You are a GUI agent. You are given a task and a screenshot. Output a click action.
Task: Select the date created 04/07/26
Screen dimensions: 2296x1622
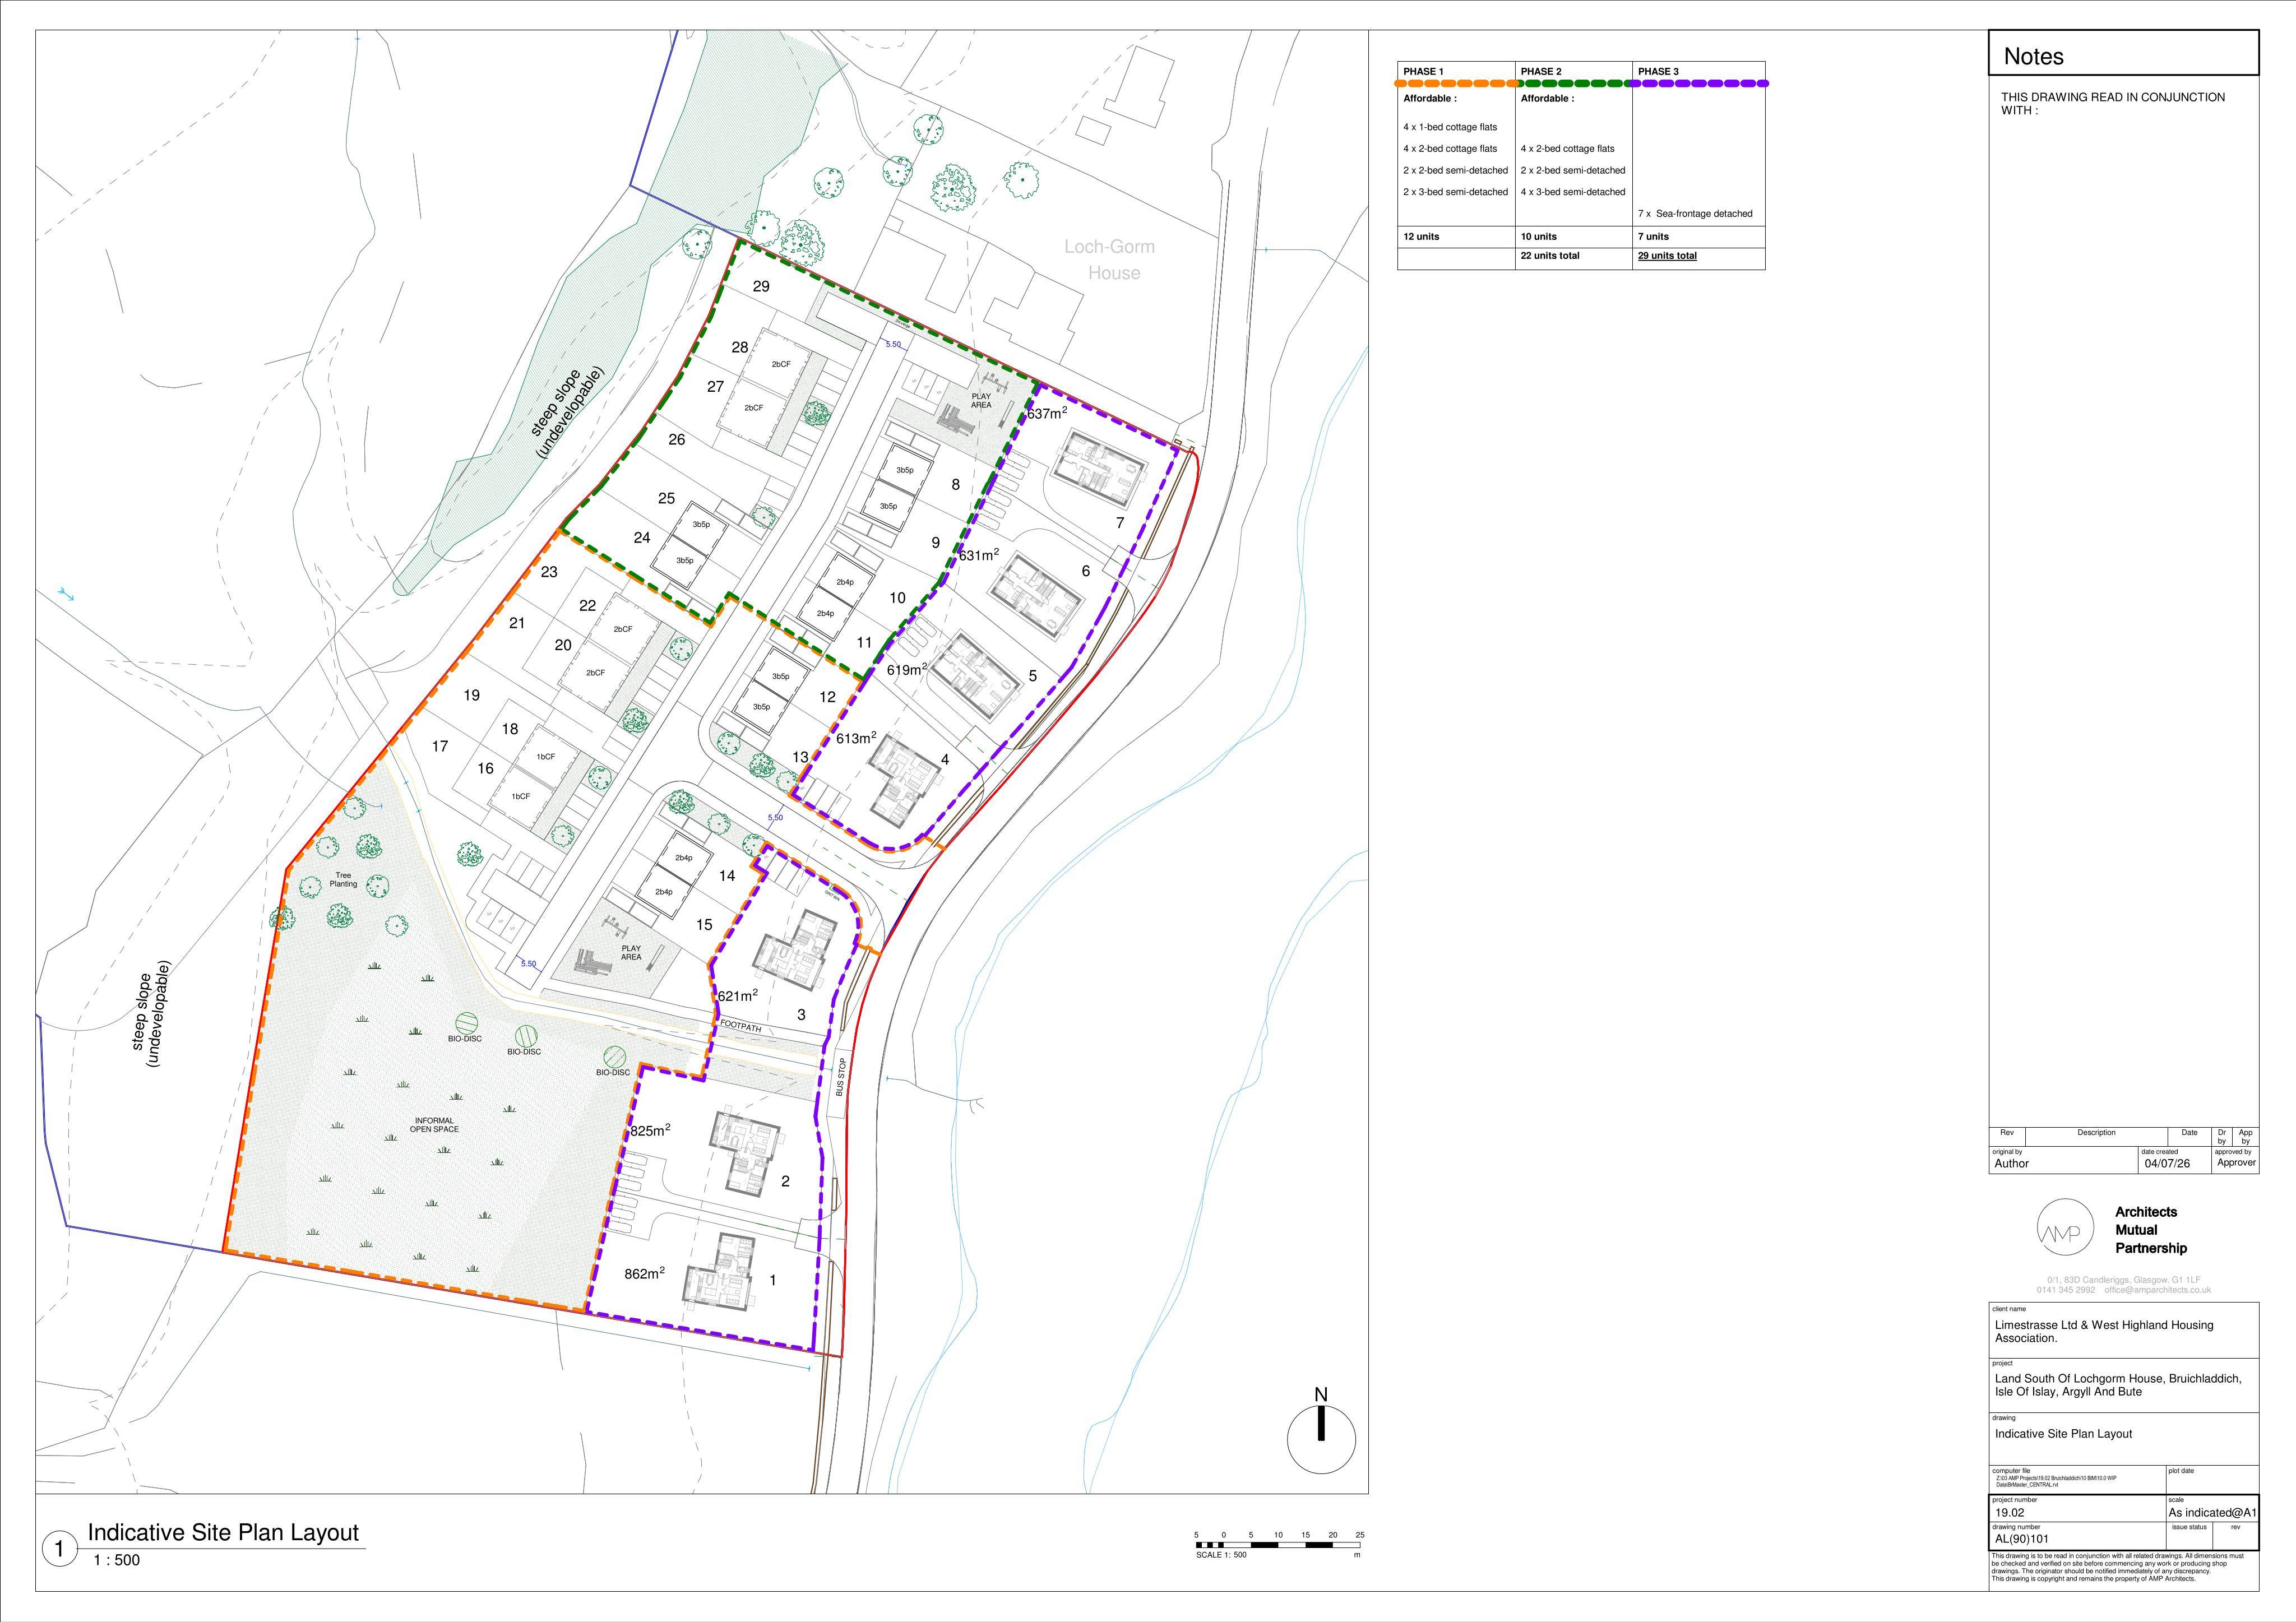tap(2167, 1163)
